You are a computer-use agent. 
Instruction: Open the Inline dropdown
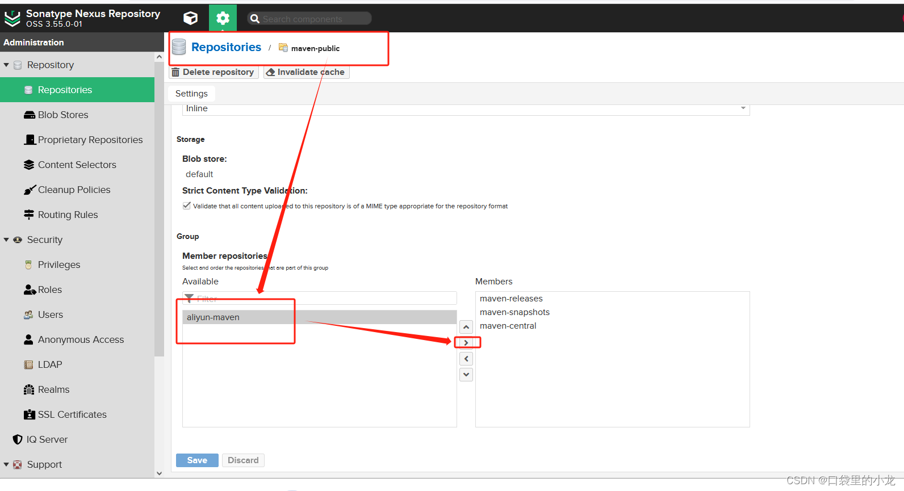(x=466, y=109)
